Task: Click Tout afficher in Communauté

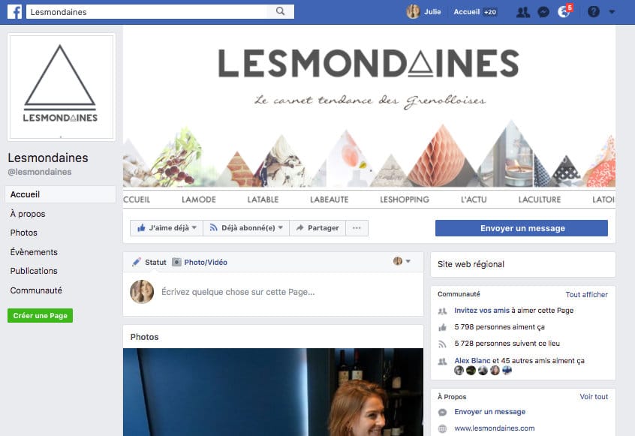Action: [x=586, y=294]
